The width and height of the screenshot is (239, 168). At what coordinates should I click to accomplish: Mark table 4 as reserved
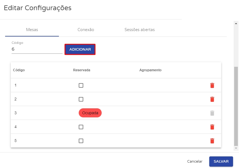pyautogui.click(x=81, y=127)
